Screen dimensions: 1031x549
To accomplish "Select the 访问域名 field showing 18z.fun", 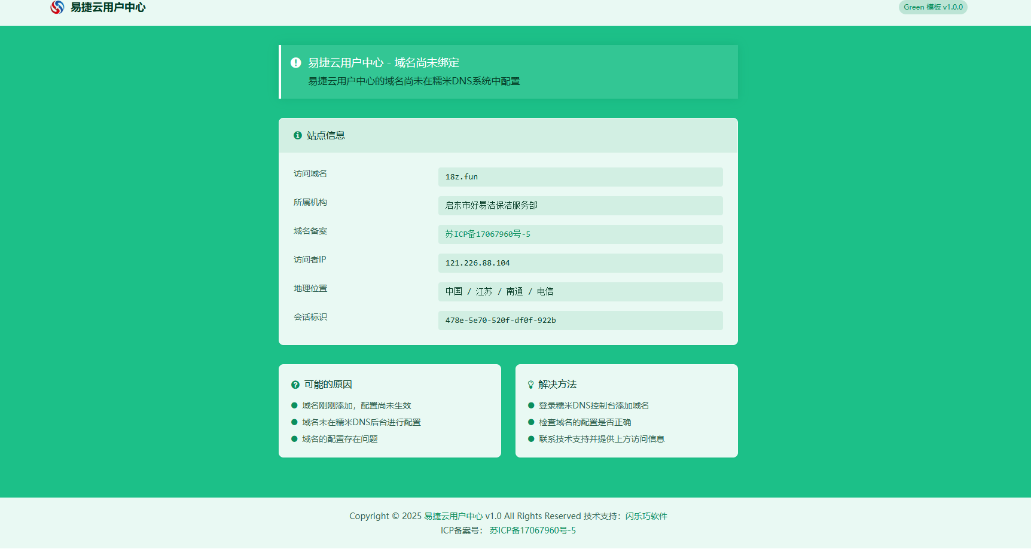I will 579,176.
